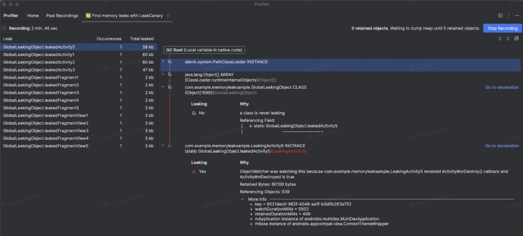The width and height of the screenshot is (523, 236).
Task: Select the GlobalLeakingObject.leakedFragmentView1 row
Action: [78, 115]
